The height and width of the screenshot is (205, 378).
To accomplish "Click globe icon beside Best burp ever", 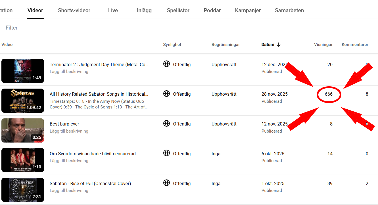I will [x=167, y=123].
